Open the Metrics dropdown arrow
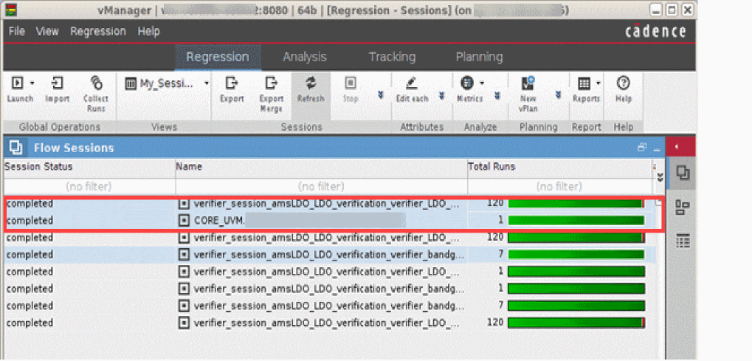Image resolution: width=752 pixels, height=361 pixels. [482, 83]
